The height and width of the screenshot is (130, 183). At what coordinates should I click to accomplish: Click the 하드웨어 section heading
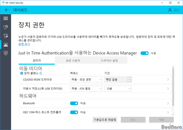tap(28, 96)
